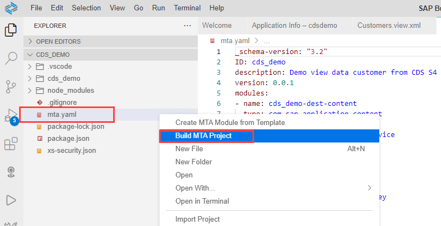Open the Source Control view icon
This screenshot has height=226, width=441.
11,86
